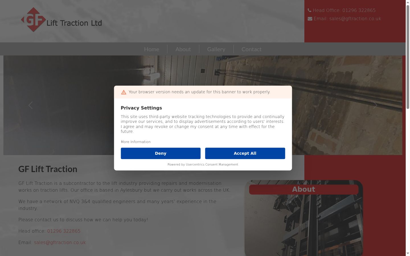The height and width of the screenshot is (256, 410).
Task: Open the Home menu item
Action: (151, 49)
